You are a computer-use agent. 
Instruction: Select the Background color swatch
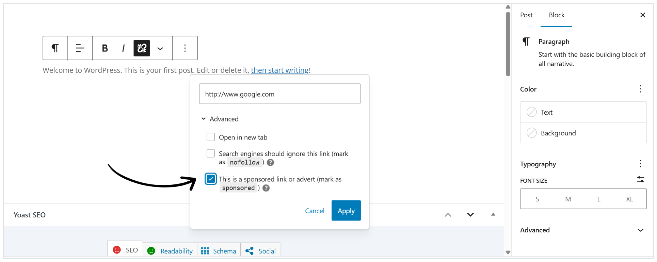point(558,133)
